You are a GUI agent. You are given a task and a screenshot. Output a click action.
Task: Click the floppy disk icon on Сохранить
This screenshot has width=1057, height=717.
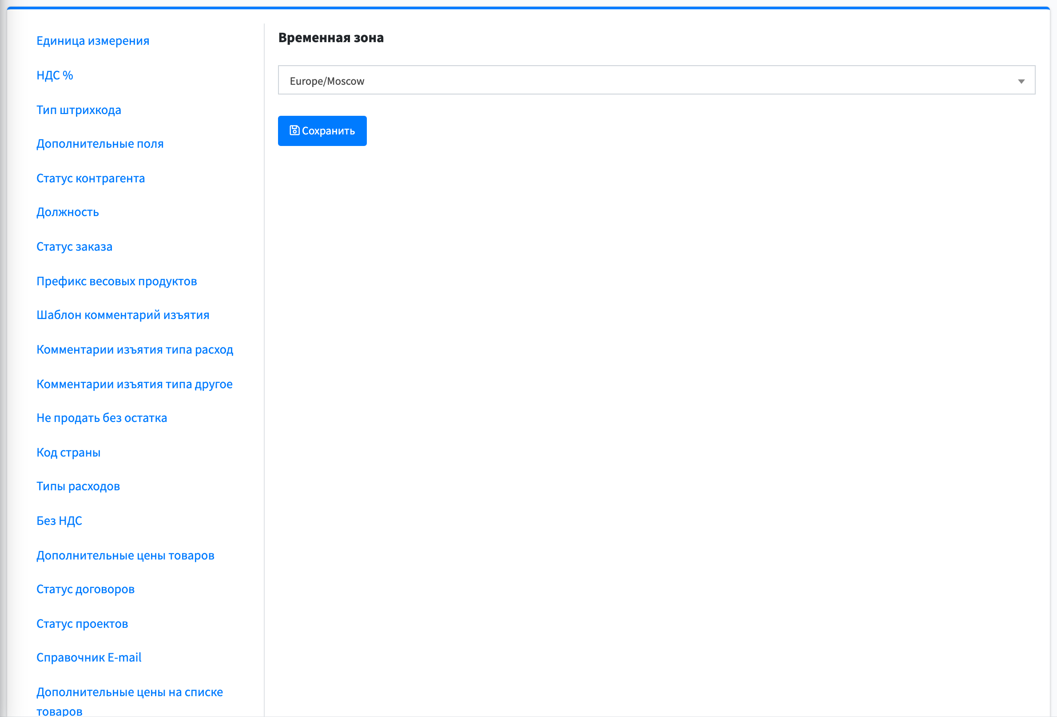point(294,130)
